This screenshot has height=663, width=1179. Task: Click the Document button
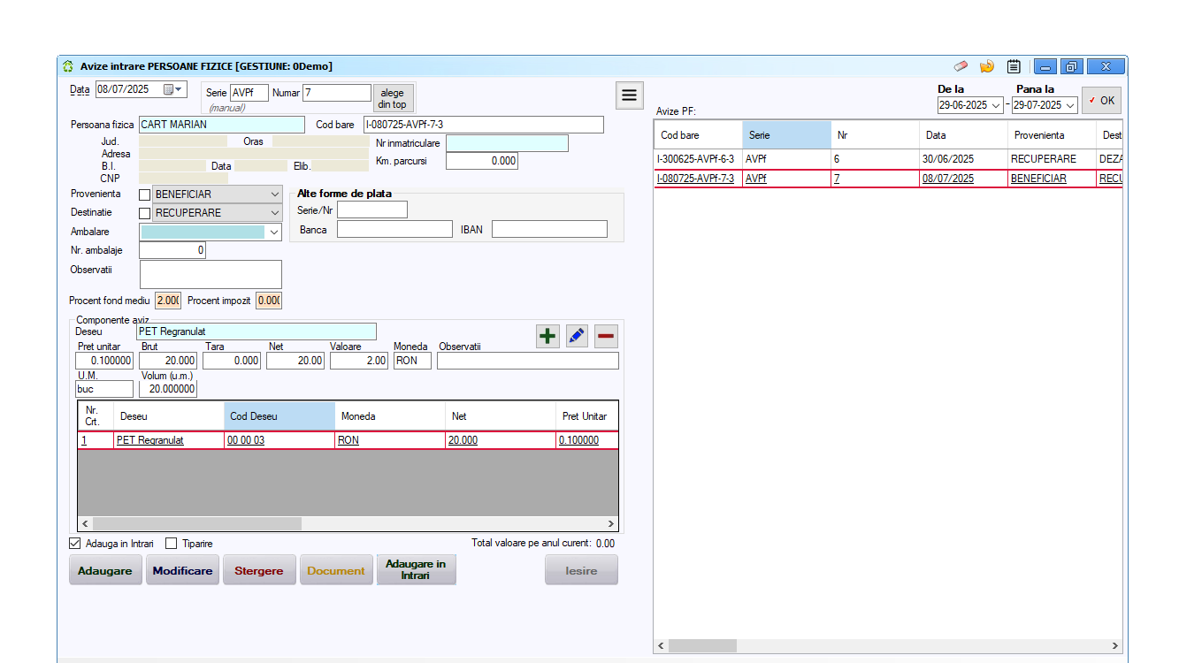[336, 571]
